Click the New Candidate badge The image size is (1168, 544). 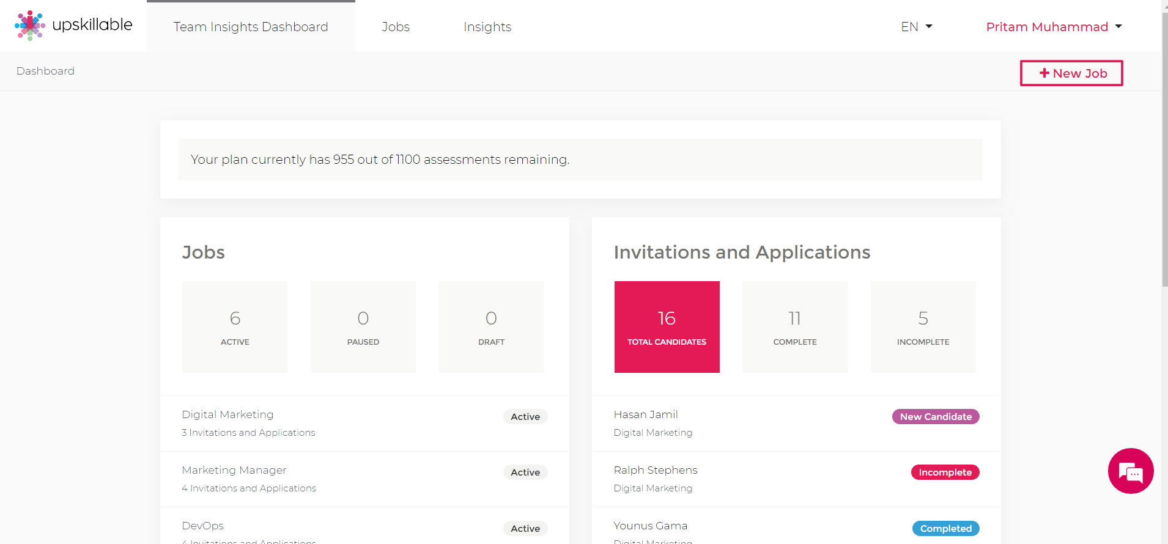[936, 417]
